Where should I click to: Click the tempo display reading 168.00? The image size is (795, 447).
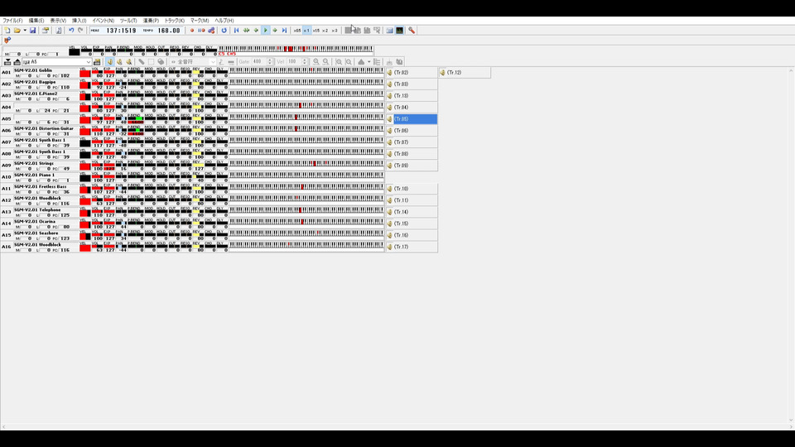coord(169,31)
